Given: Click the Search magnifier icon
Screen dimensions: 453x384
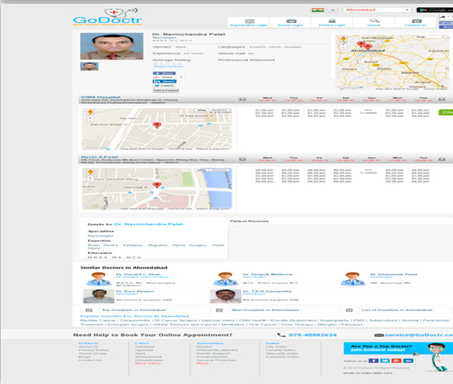Looking at the screenshot, I should click(373, 22).
